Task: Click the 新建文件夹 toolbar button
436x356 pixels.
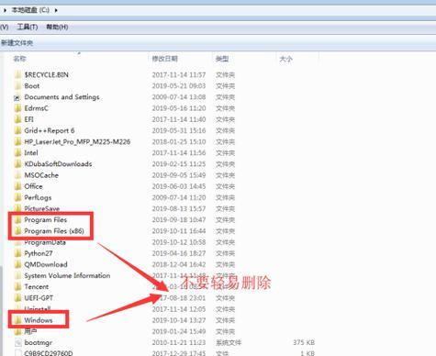Action: tap(17, 43)
